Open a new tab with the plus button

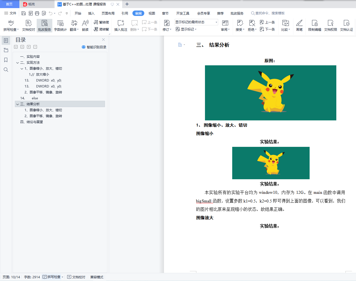(x=127, y=4)
